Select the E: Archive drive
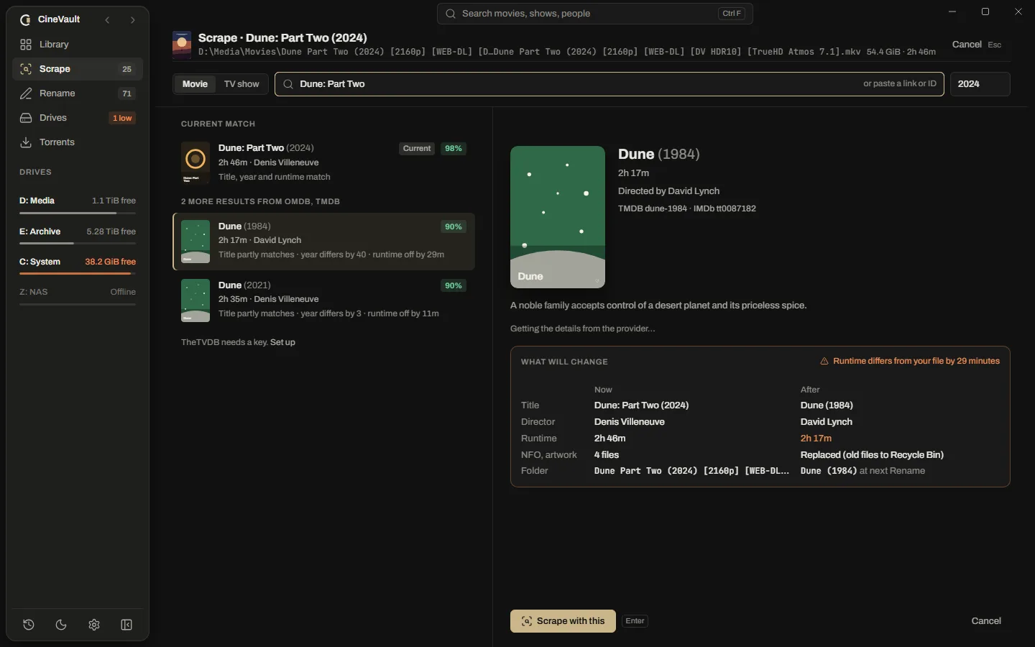Viewport: 1035px width, 647px height. [x=78, y=234]
